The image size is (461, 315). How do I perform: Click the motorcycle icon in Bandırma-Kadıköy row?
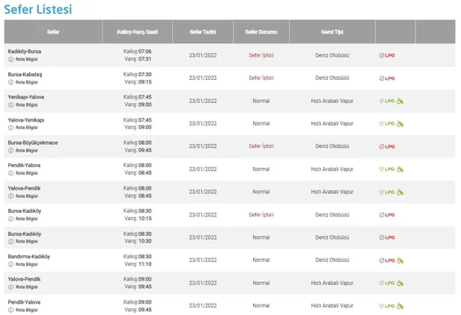[400, 261]
